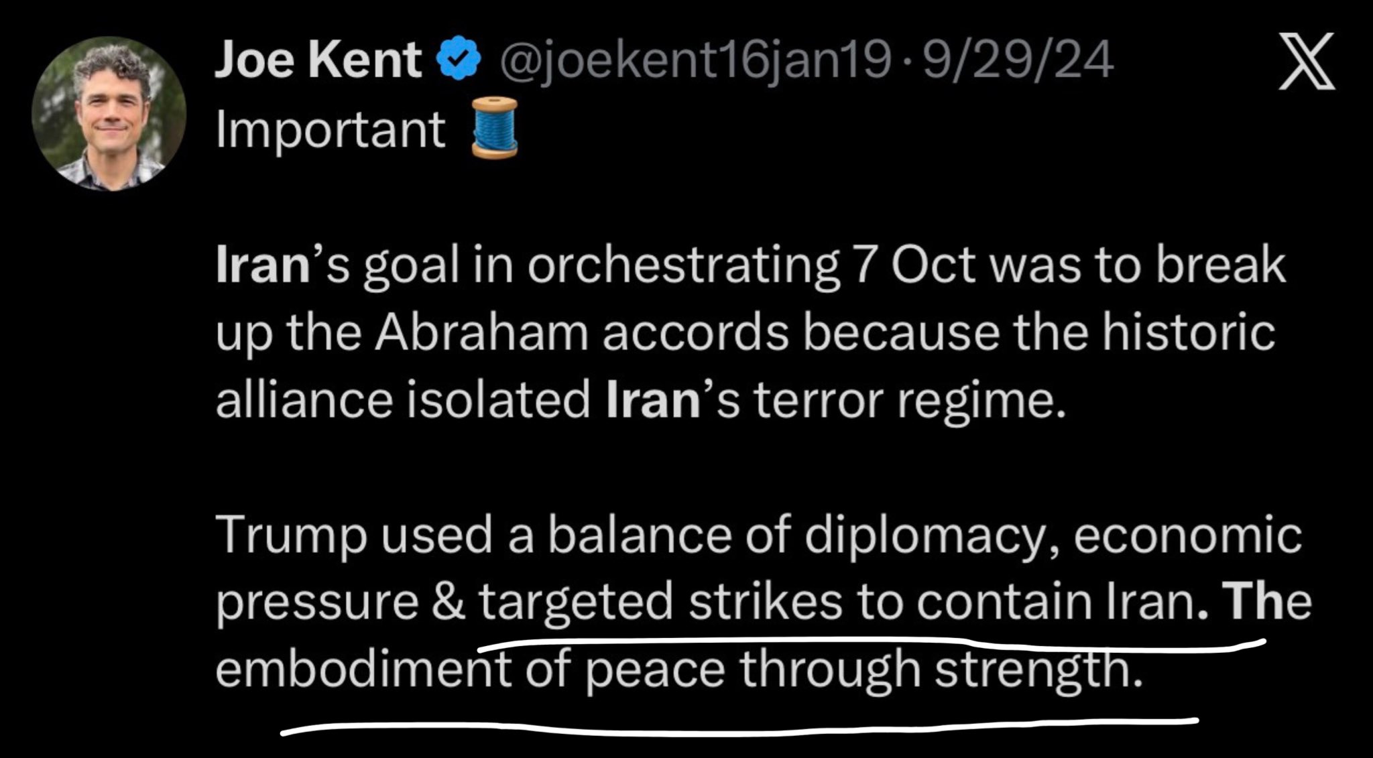
Task: Open the Joe Kent display name
Action: pyautogui.click(x=318, y=60)
